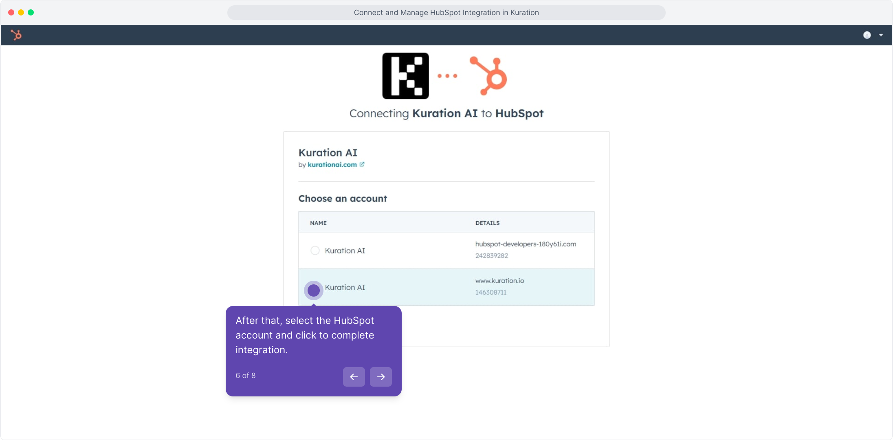The height and width of the screenshot is (440, 893).
Task: Click www.kuration.io domain text
Action: [x=499, y=281]
